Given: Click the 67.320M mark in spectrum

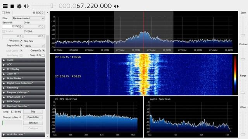Looking at the screenshot, I should 182,50.
